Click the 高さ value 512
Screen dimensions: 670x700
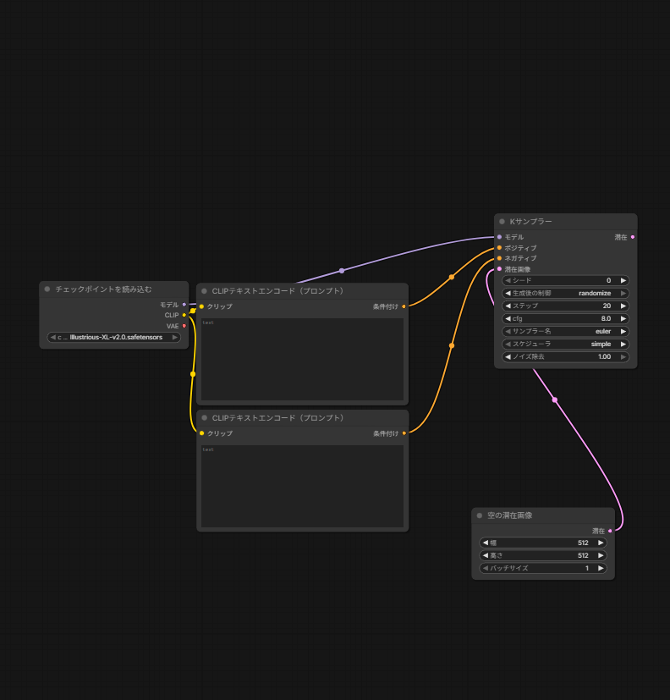point(583,555)
